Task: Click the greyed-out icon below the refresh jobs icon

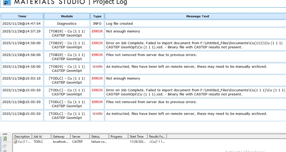Action: (5, 146)
